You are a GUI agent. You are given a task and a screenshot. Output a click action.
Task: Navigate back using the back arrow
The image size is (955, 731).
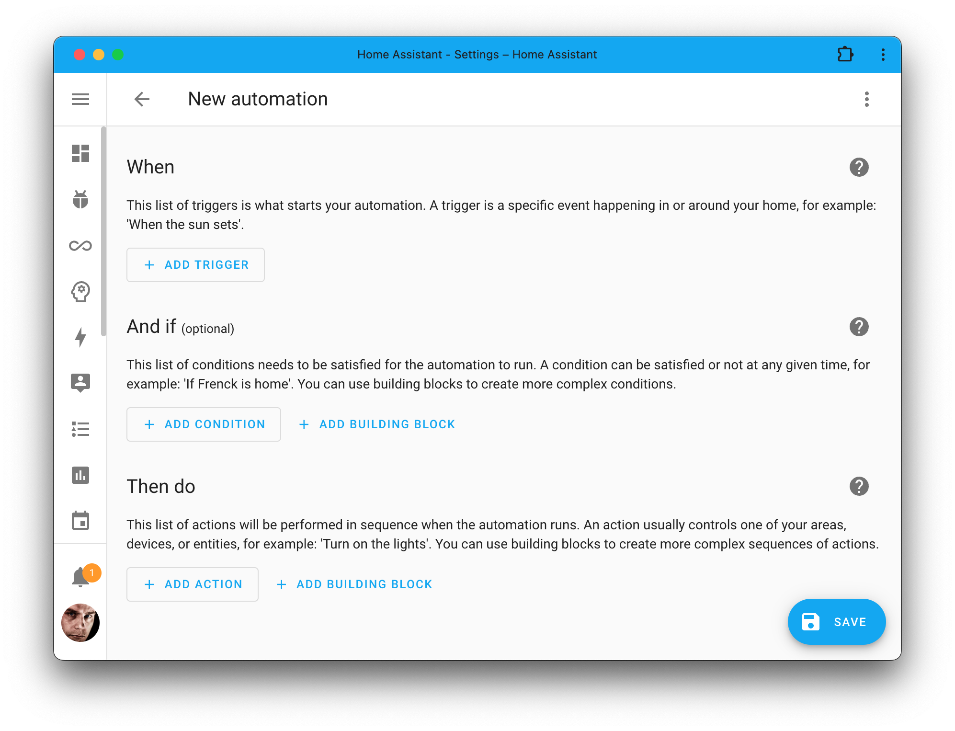point(142,99)
